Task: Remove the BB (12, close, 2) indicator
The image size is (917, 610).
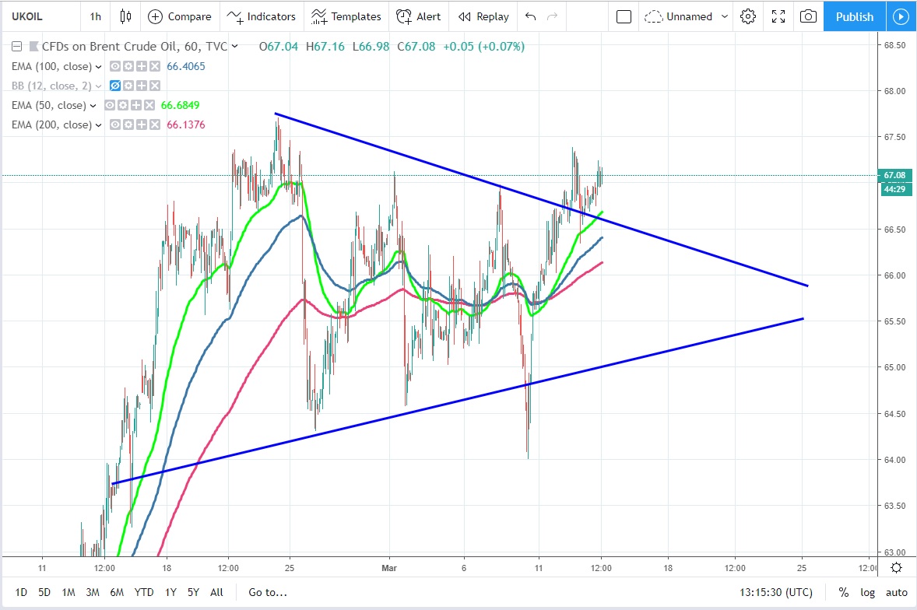Action: click(154, 86)
